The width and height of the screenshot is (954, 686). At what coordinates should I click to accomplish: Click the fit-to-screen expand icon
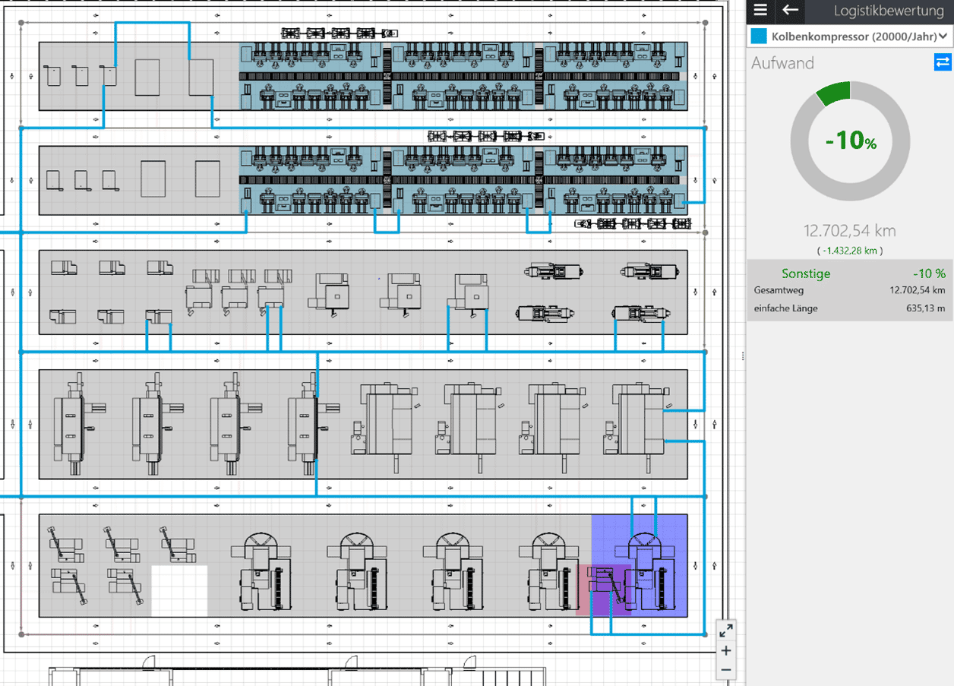[x=726, y=630]
